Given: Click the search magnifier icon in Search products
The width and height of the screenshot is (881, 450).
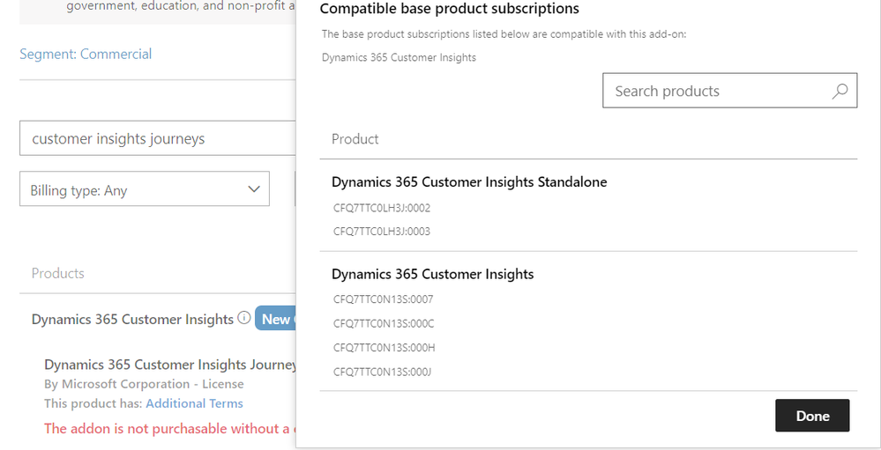Looking at the screenshot, I should [x=840, y=91].
